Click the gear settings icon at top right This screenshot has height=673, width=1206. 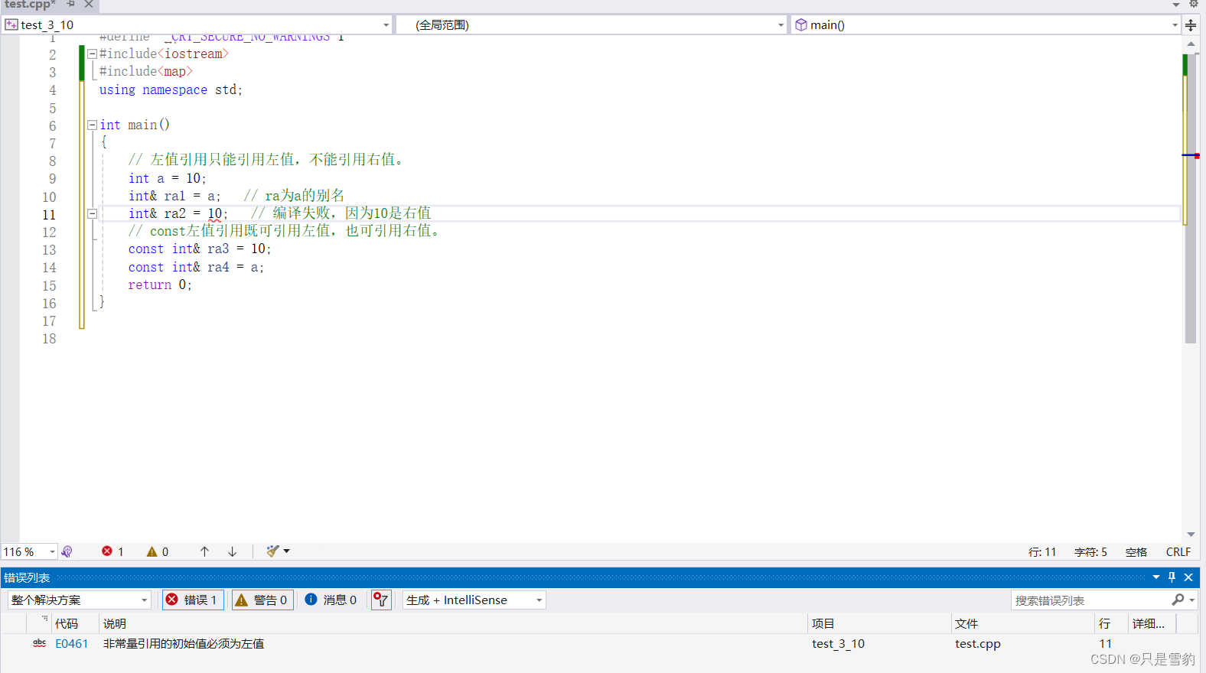coord(1193,4)
